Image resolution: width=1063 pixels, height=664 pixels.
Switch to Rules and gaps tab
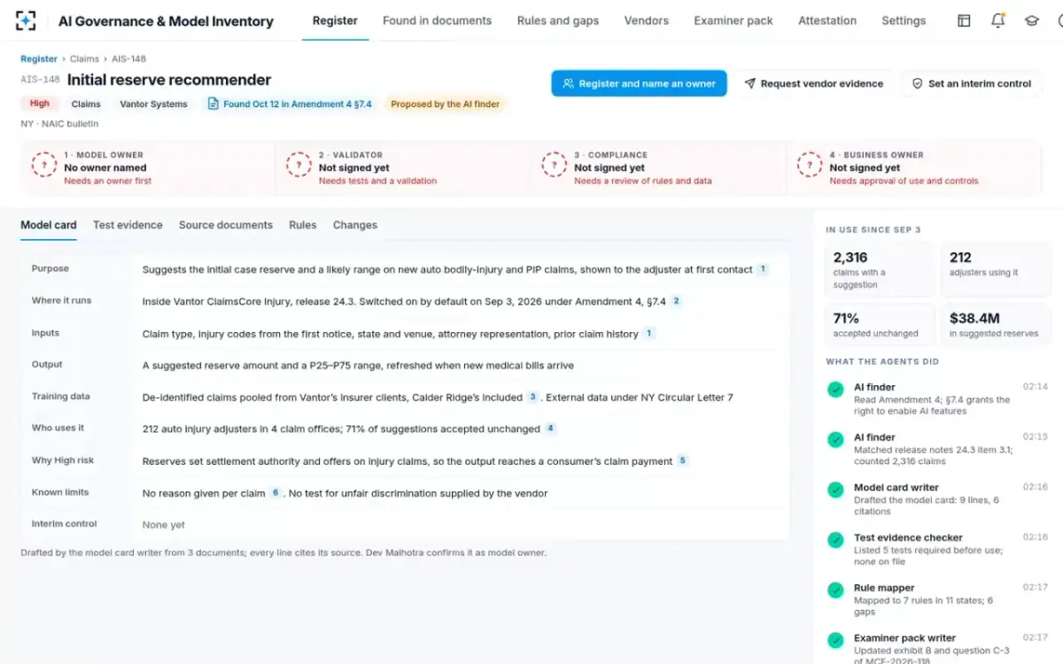pyautogui.click(x=558, y=20)
